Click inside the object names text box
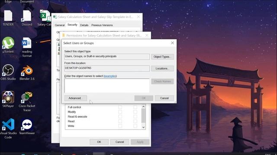Image resolution: width=277 pixels, height=155 pixels. [x=107, y=86]
